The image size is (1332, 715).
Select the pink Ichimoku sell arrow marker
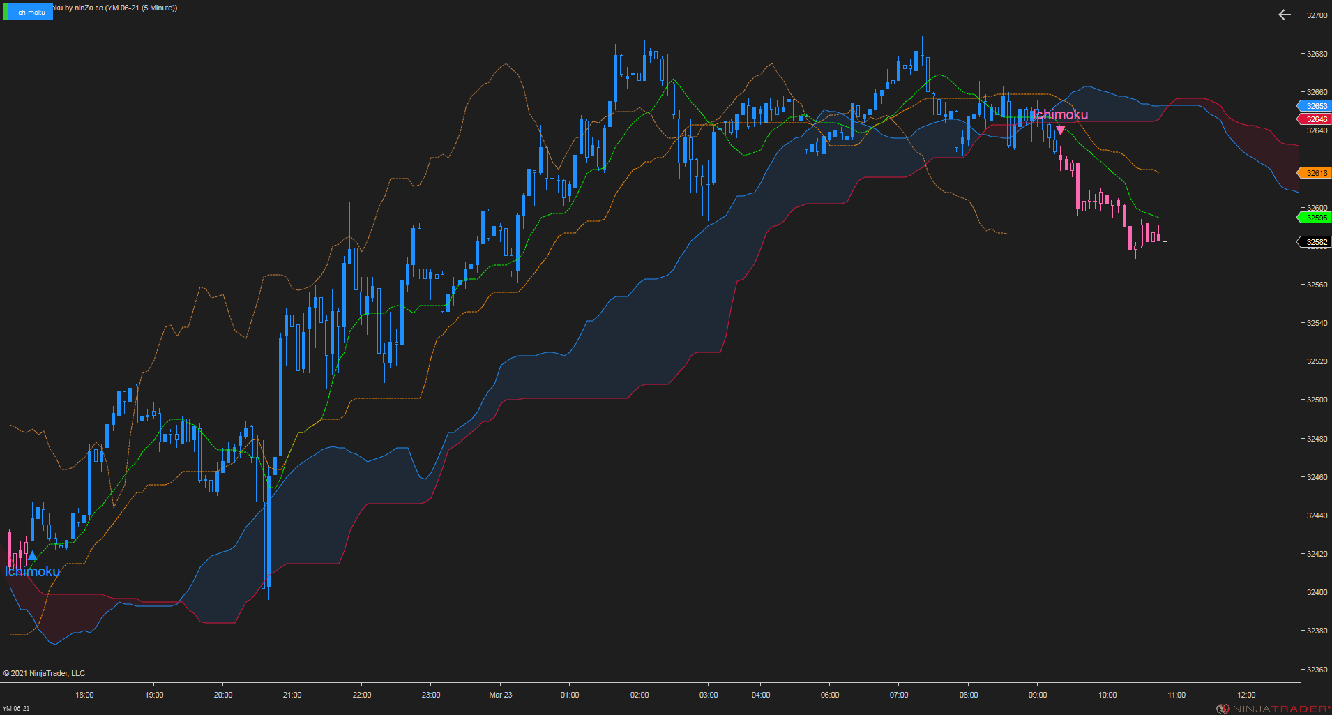[1060, 129]
